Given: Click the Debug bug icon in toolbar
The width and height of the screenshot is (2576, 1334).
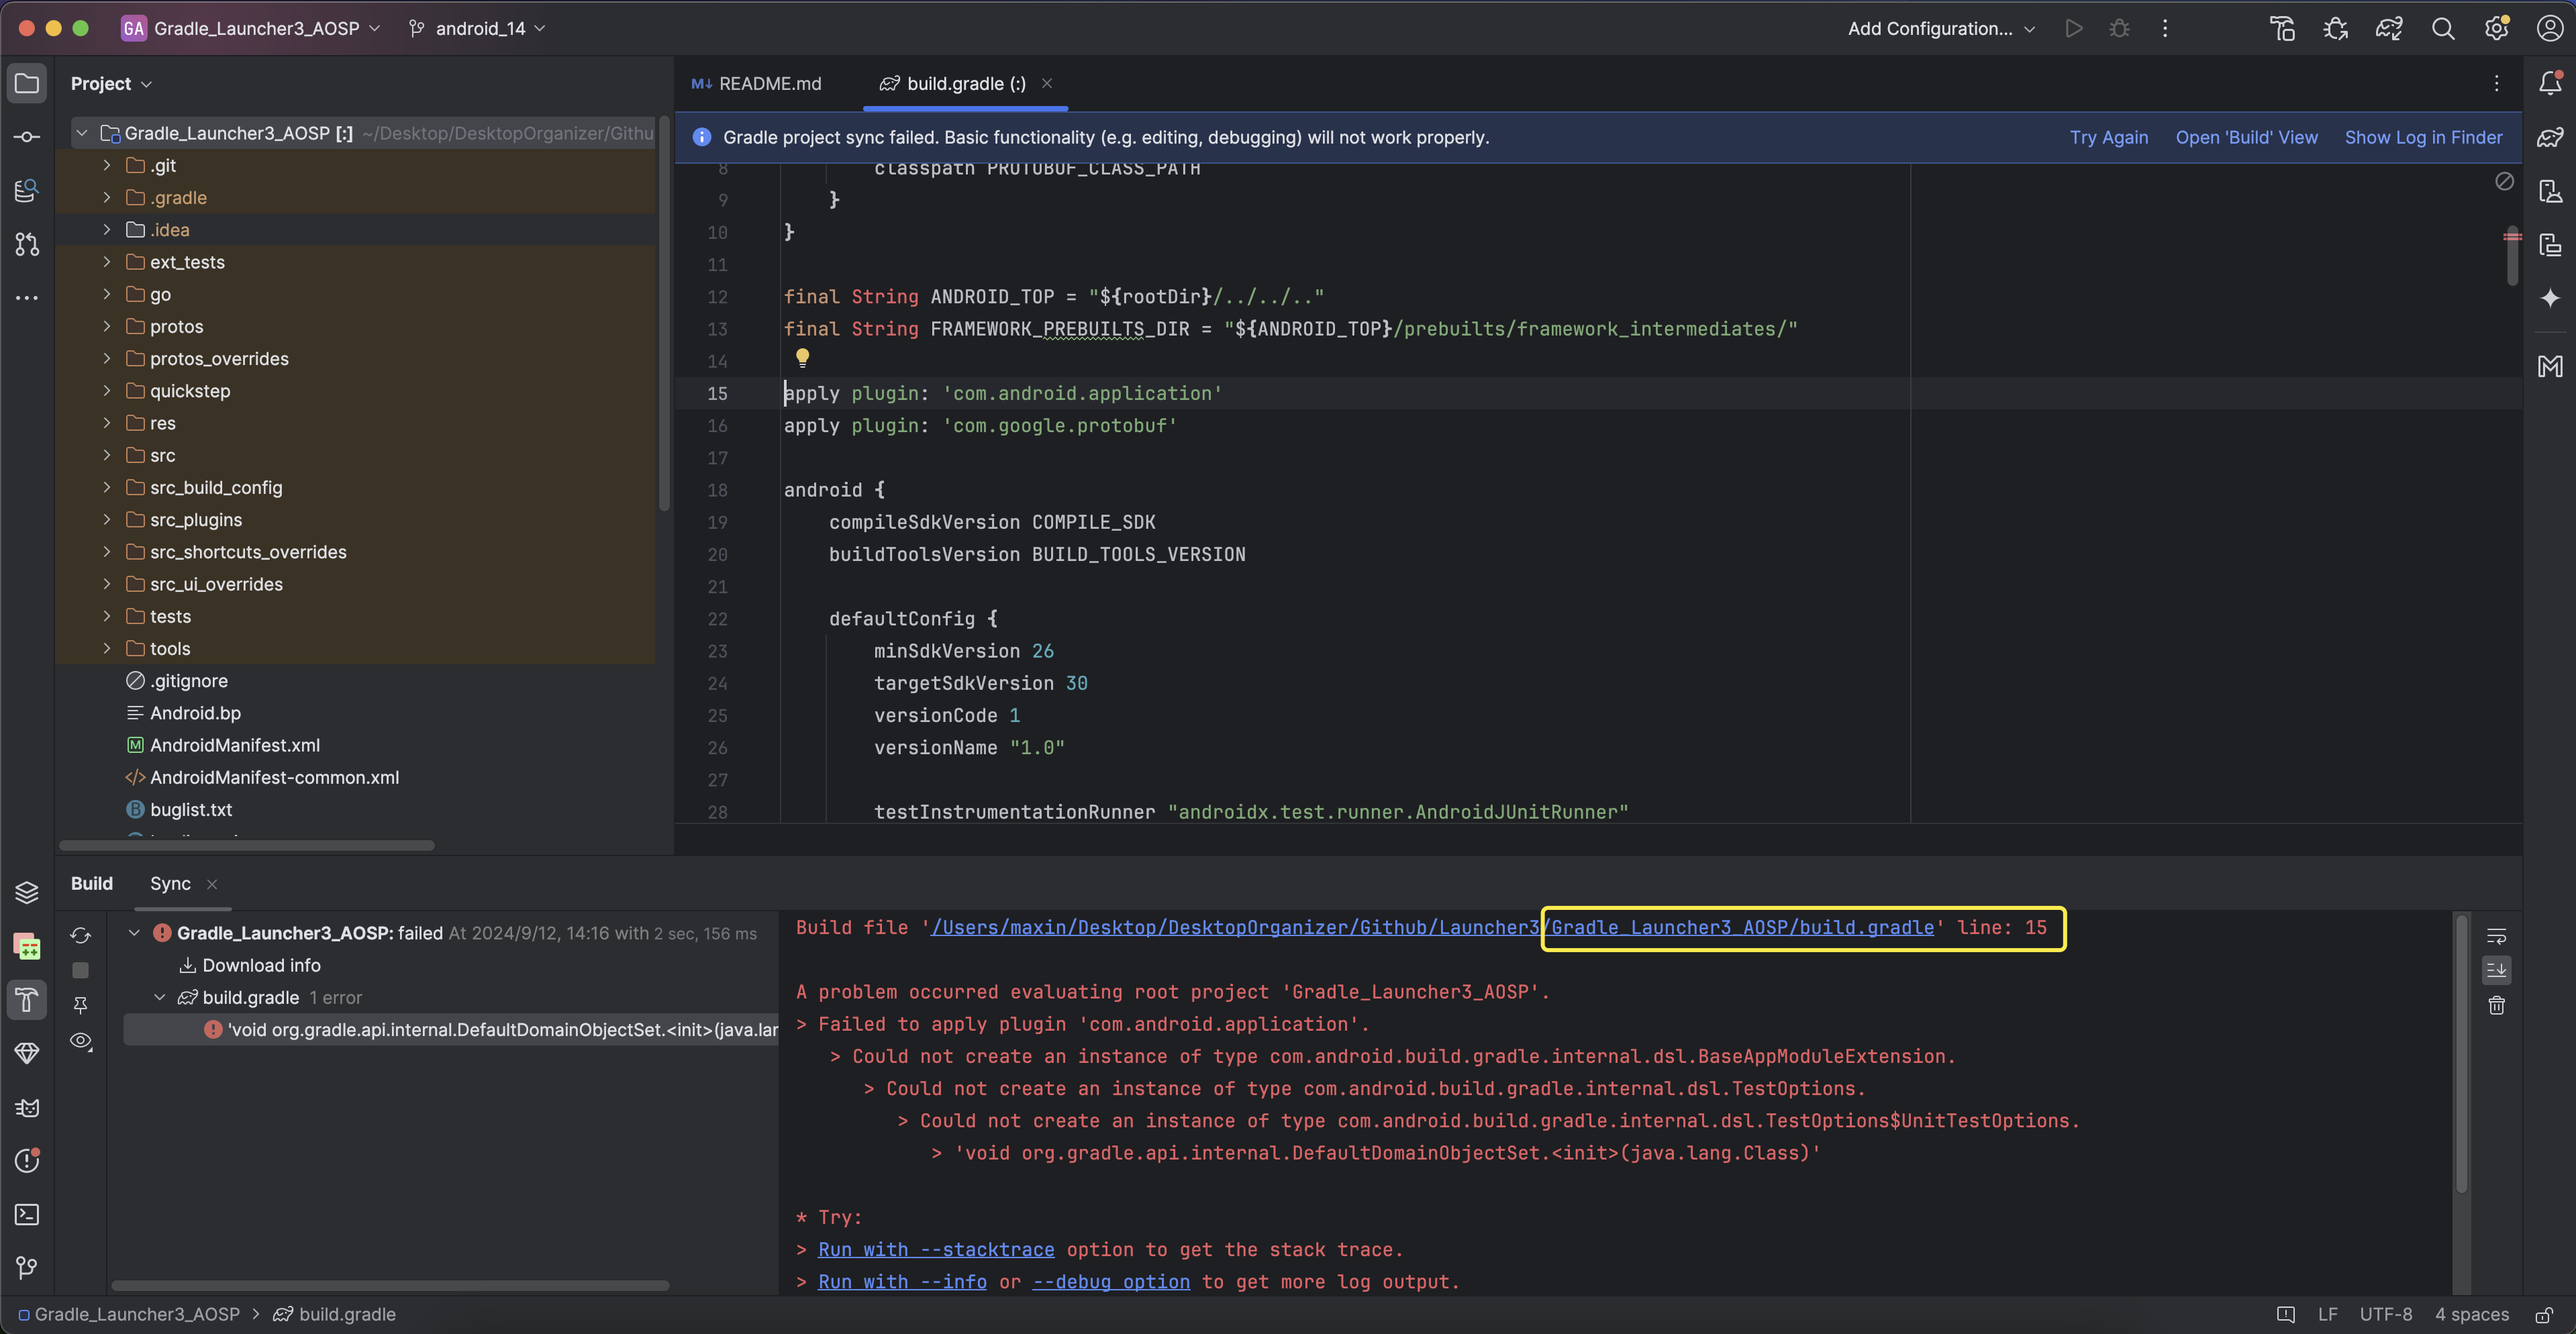Looking at the screenshot, I should (x=2119, y=28).
